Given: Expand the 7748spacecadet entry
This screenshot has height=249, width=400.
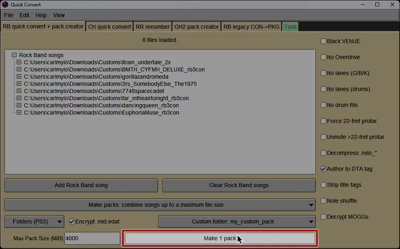Looking at the screenshot, I should click(x=19, y=91).
